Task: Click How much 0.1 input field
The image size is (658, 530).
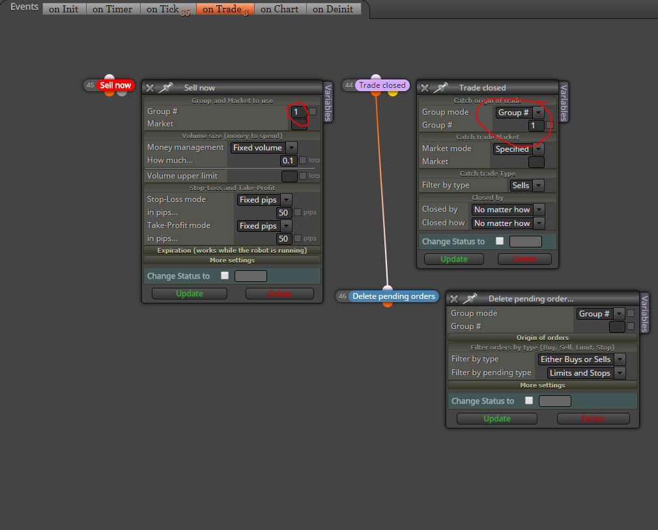Action: (288, 160)
